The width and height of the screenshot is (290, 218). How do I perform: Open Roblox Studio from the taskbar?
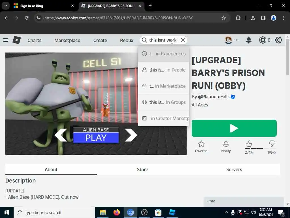click(x=172, y=212)
